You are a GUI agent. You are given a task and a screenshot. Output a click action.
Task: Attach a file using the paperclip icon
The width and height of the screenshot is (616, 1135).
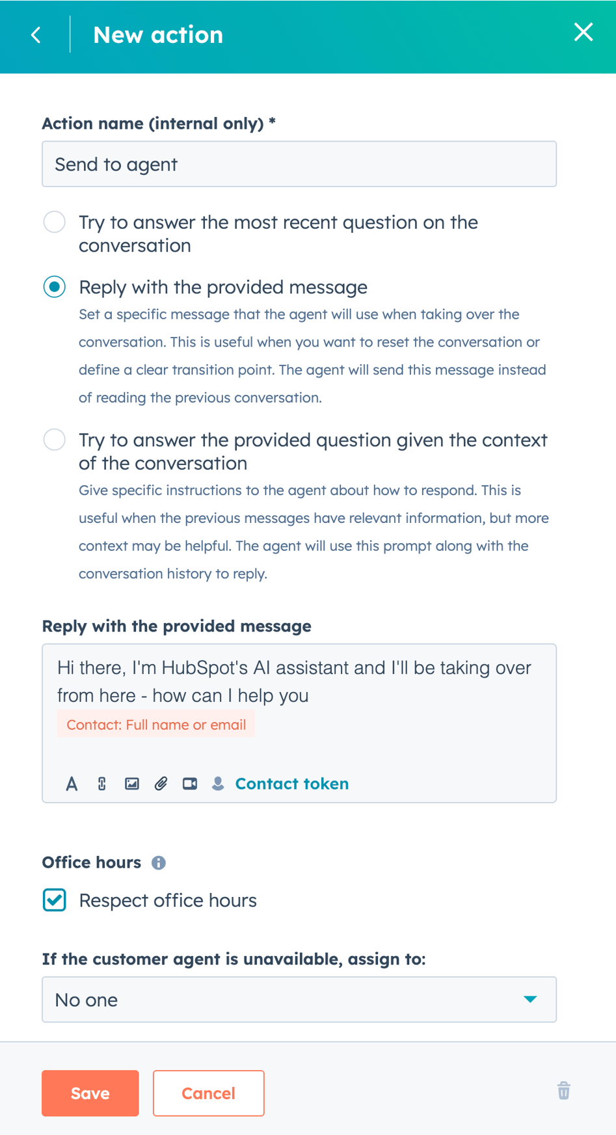click(161, 784)
